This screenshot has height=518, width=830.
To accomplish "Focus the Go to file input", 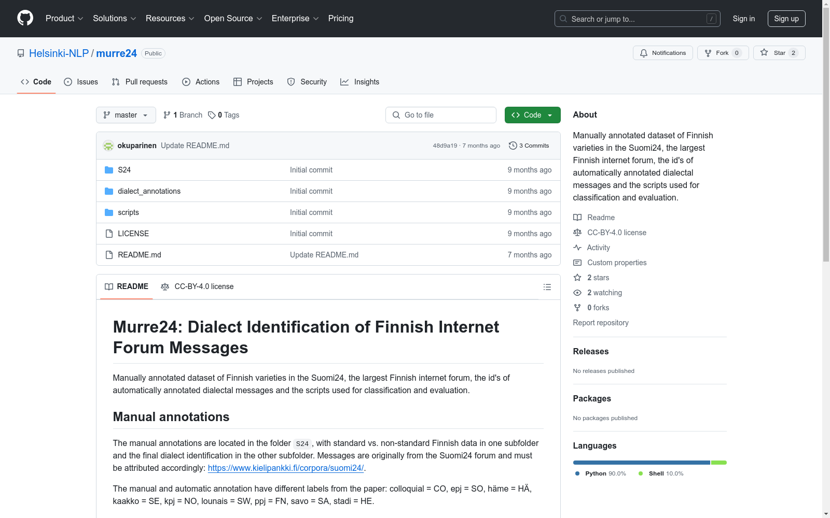I will [441, 115].
